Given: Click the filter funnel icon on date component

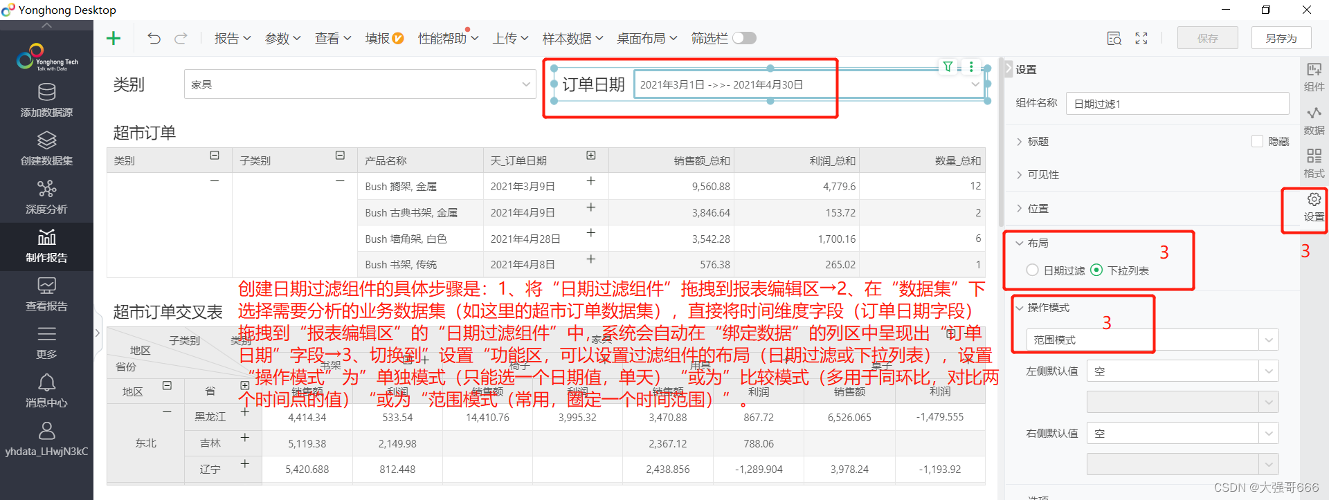Looking at the screenshot, I should [x=948, y=66].
